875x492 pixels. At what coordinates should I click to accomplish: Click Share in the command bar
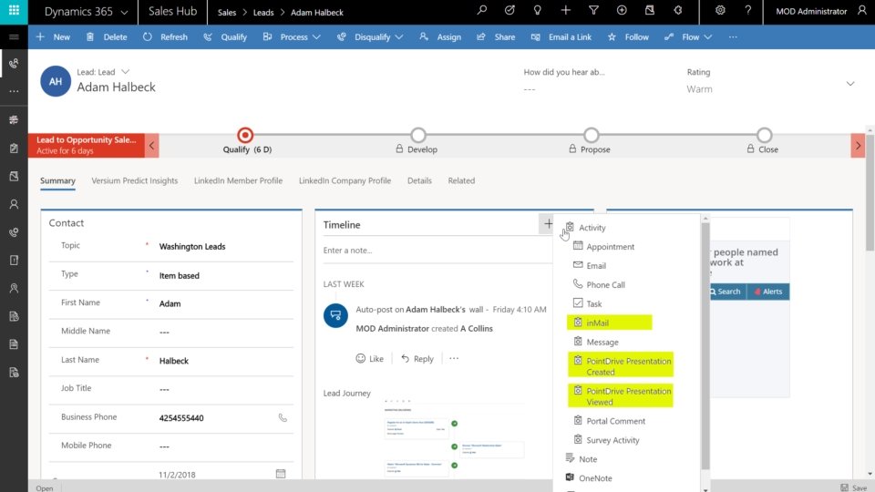point(496,36)
